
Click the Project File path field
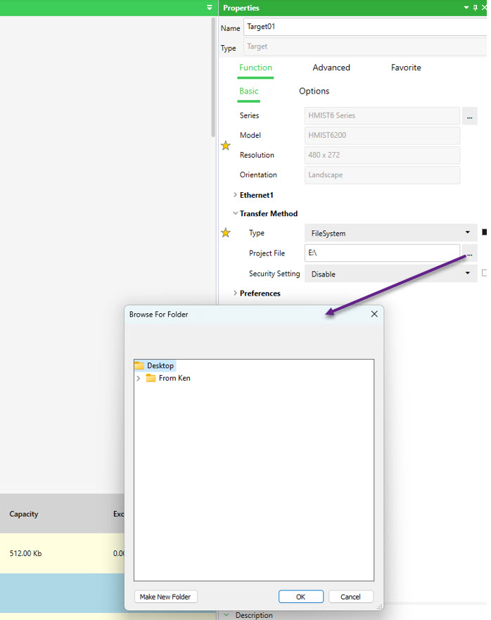point(382,253)
